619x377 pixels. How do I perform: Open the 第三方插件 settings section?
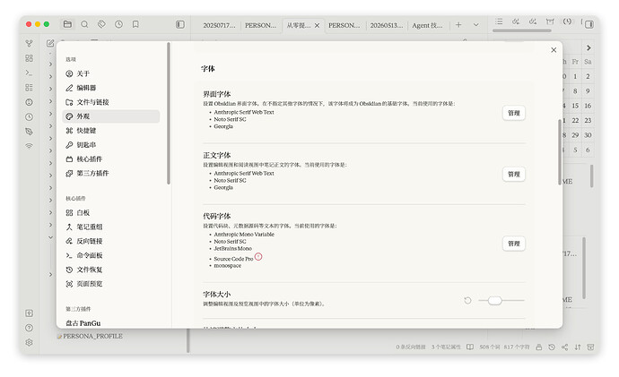[111, 173]
